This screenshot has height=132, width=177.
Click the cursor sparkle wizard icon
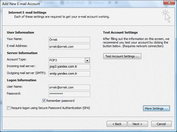click(166, 16)
